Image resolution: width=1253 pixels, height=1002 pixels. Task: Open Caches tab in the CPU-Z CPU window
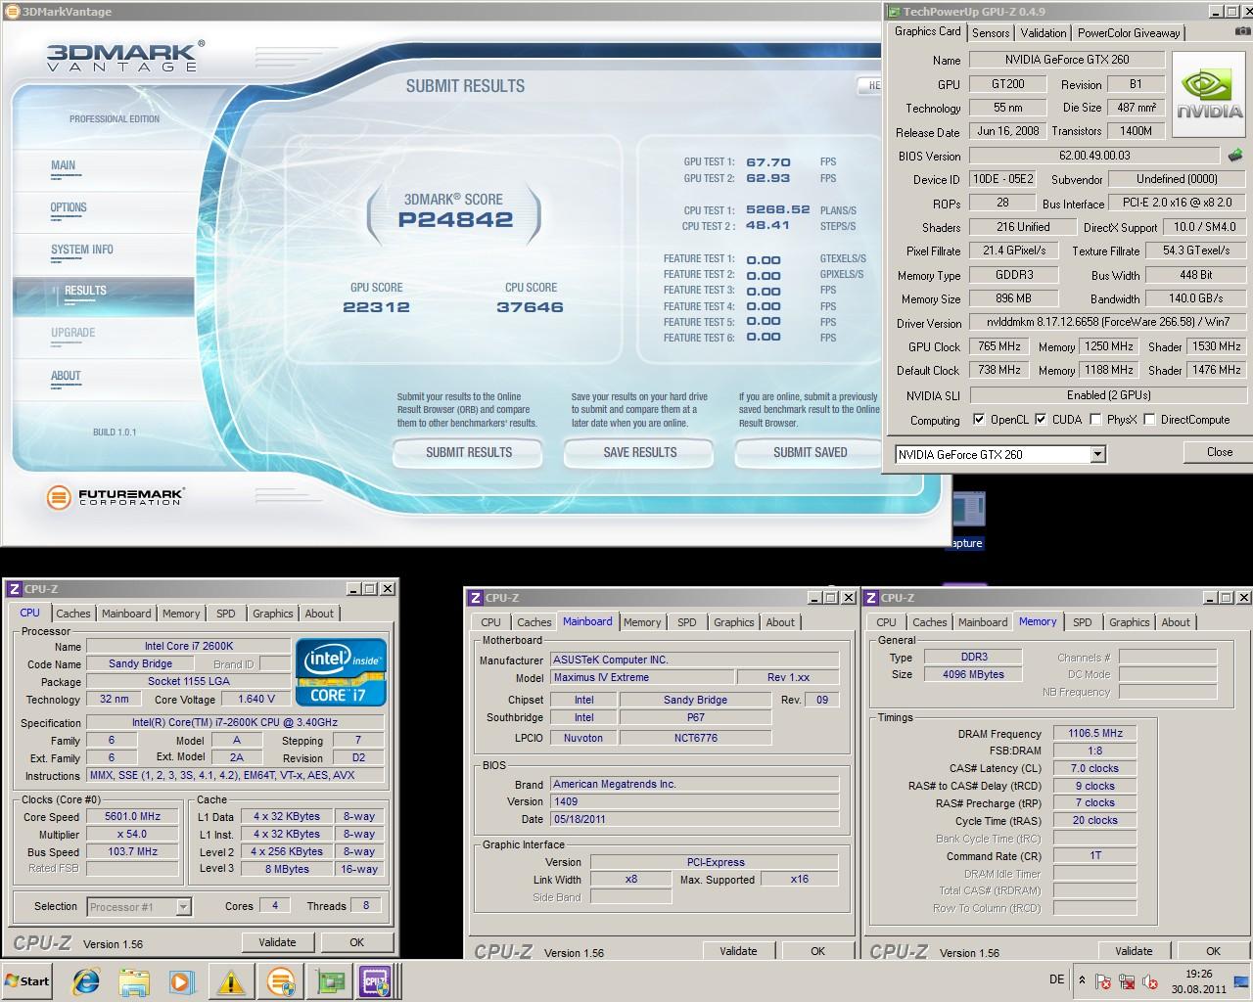[72, 614]
